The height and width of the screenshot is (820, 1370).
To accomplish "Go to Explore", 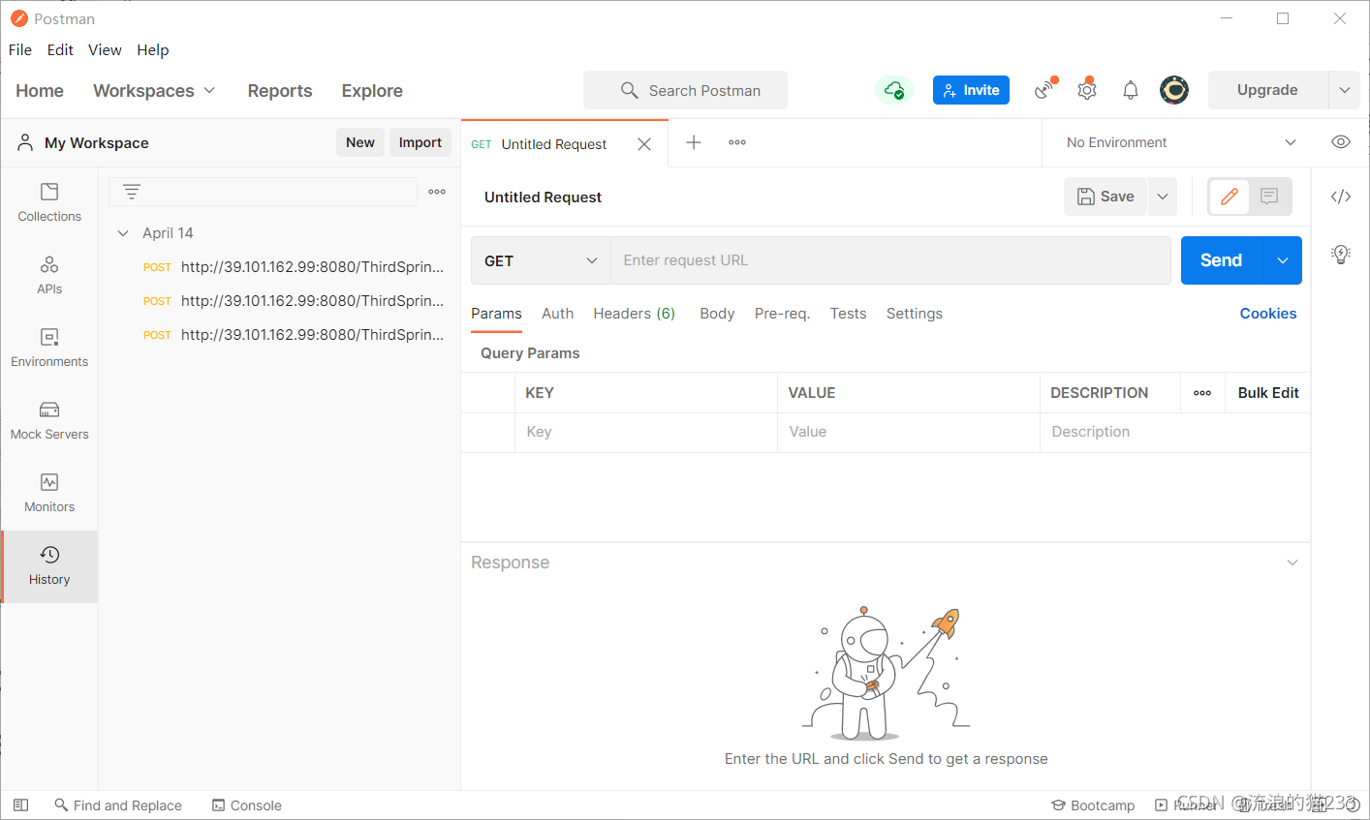I will 372,90.
